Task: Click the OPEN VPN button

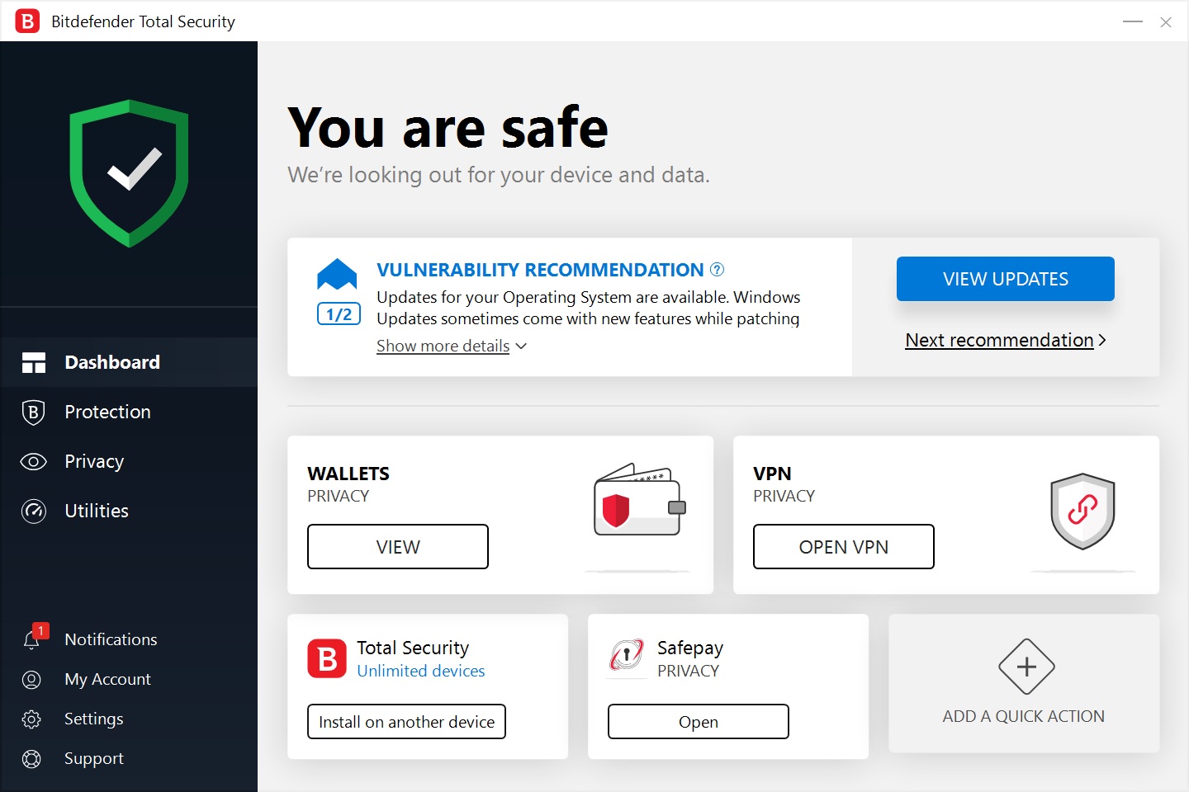Action: (x=844, y=547)
